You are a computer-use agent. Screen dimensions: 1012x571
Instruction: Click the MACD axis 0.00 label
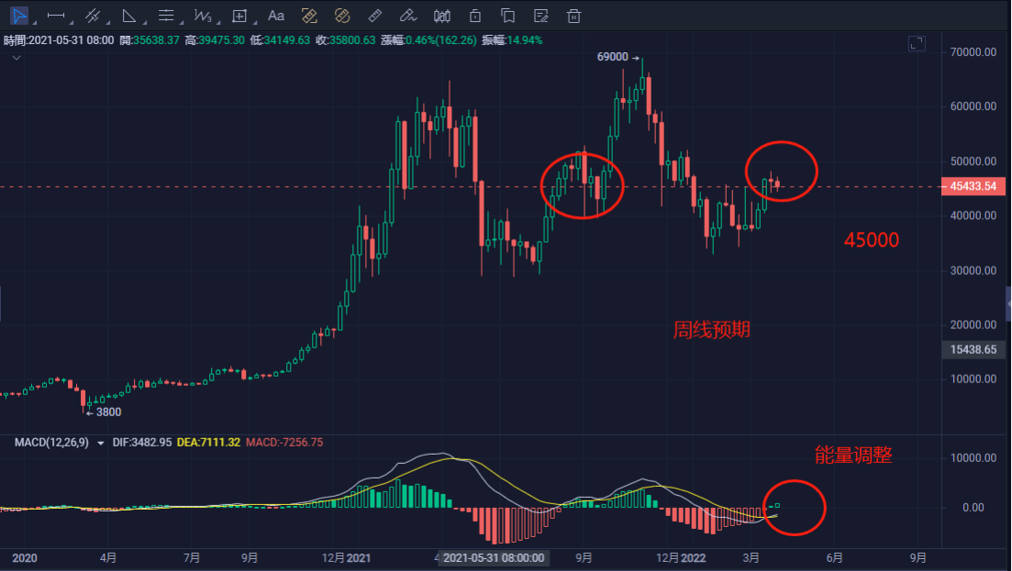pyautogui.click(x=973, y=508)
